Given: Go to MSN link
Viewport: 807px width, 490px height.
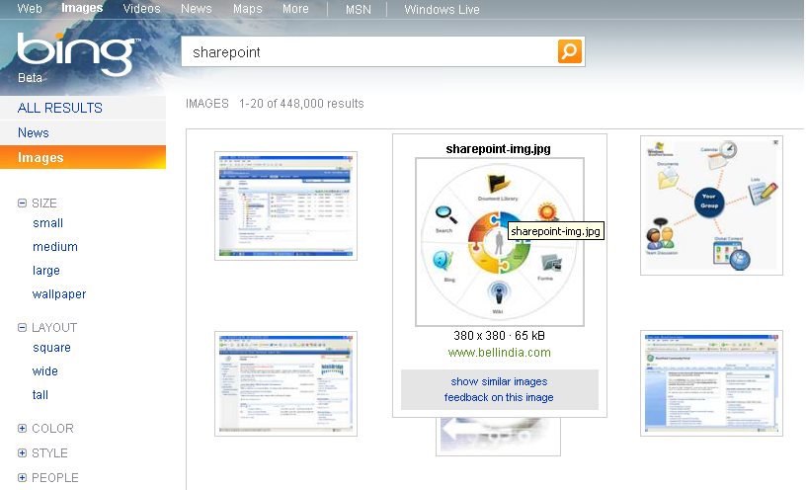Looking at the screenshot, I should (x=359, y=9).
